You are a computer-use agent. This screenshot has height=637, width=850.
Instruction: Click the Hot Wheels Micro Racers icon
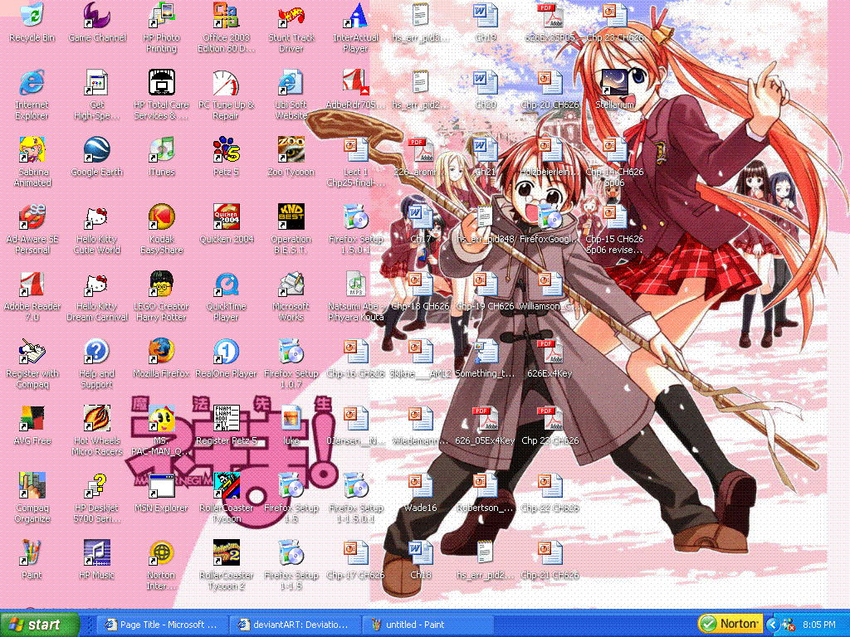point(97,418)
